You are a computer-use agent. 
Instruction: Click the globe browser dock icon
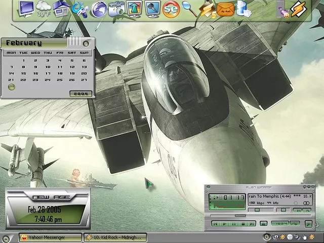[99, 9]
